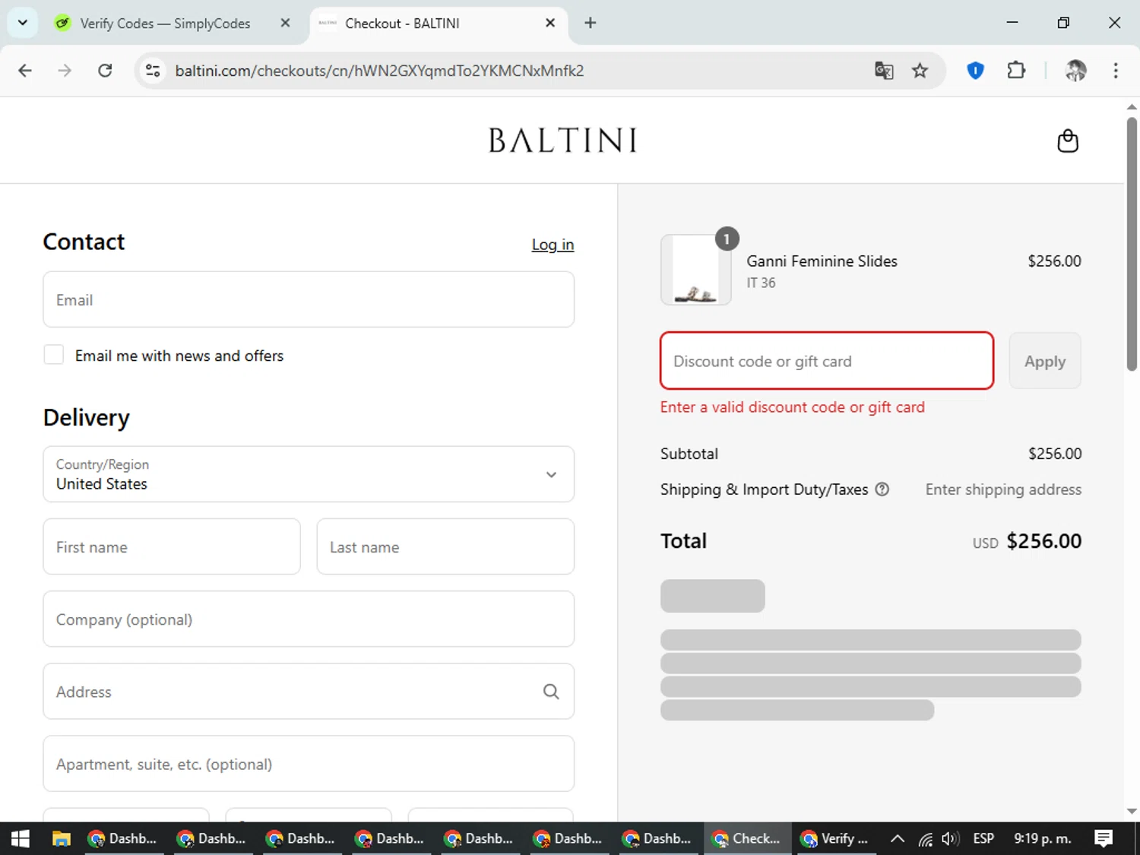
Task: View site information icon in address bar
Action: 153,71
